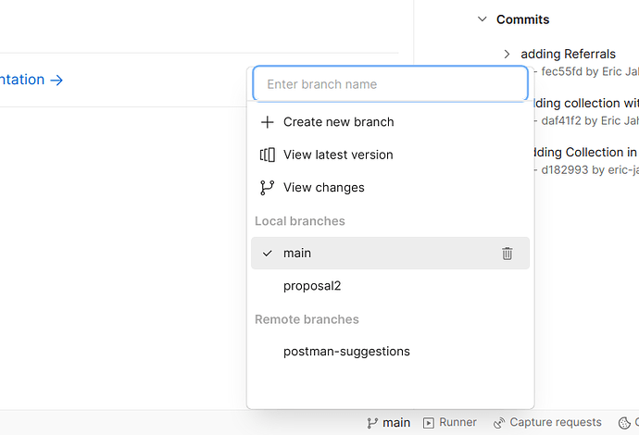Click the plus icon for Create new branch
The image size is (639, 435).
pyautogui.click(x=268, y=122)
